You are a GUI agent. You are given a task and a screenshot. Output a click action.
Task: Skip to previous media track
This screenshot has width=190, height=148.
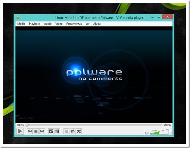tap(30, 131)
